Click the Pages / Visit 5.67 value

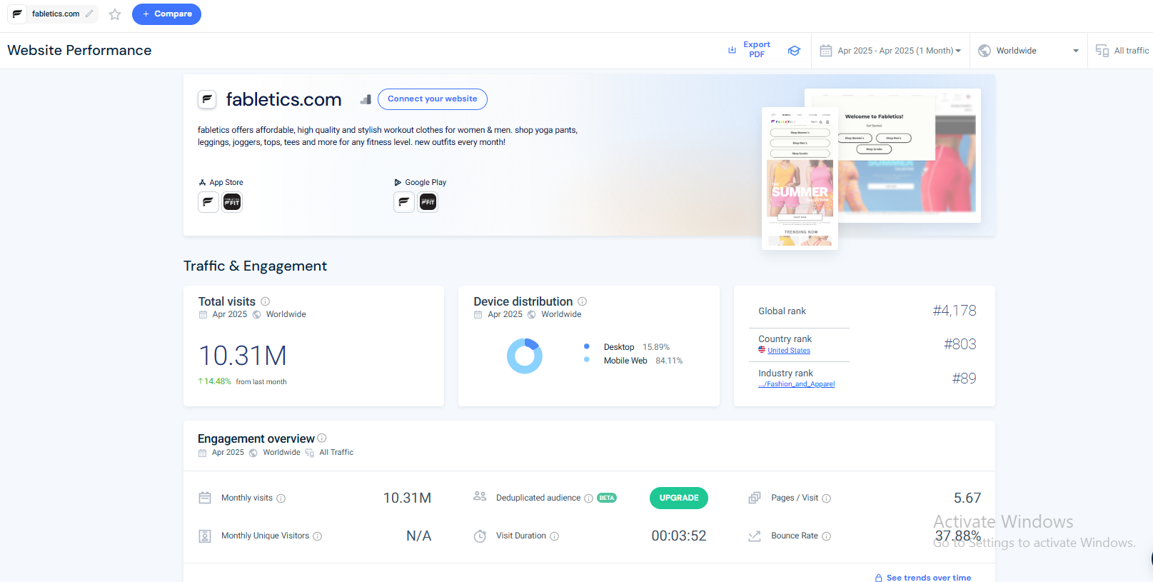click(x=967, y=498)
